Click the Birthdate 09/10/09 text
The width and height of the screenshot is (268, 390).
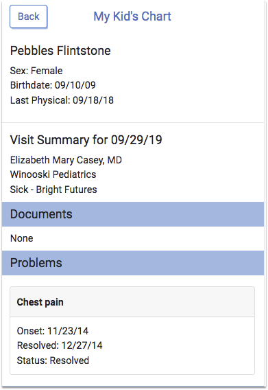(x=53, y=85)
